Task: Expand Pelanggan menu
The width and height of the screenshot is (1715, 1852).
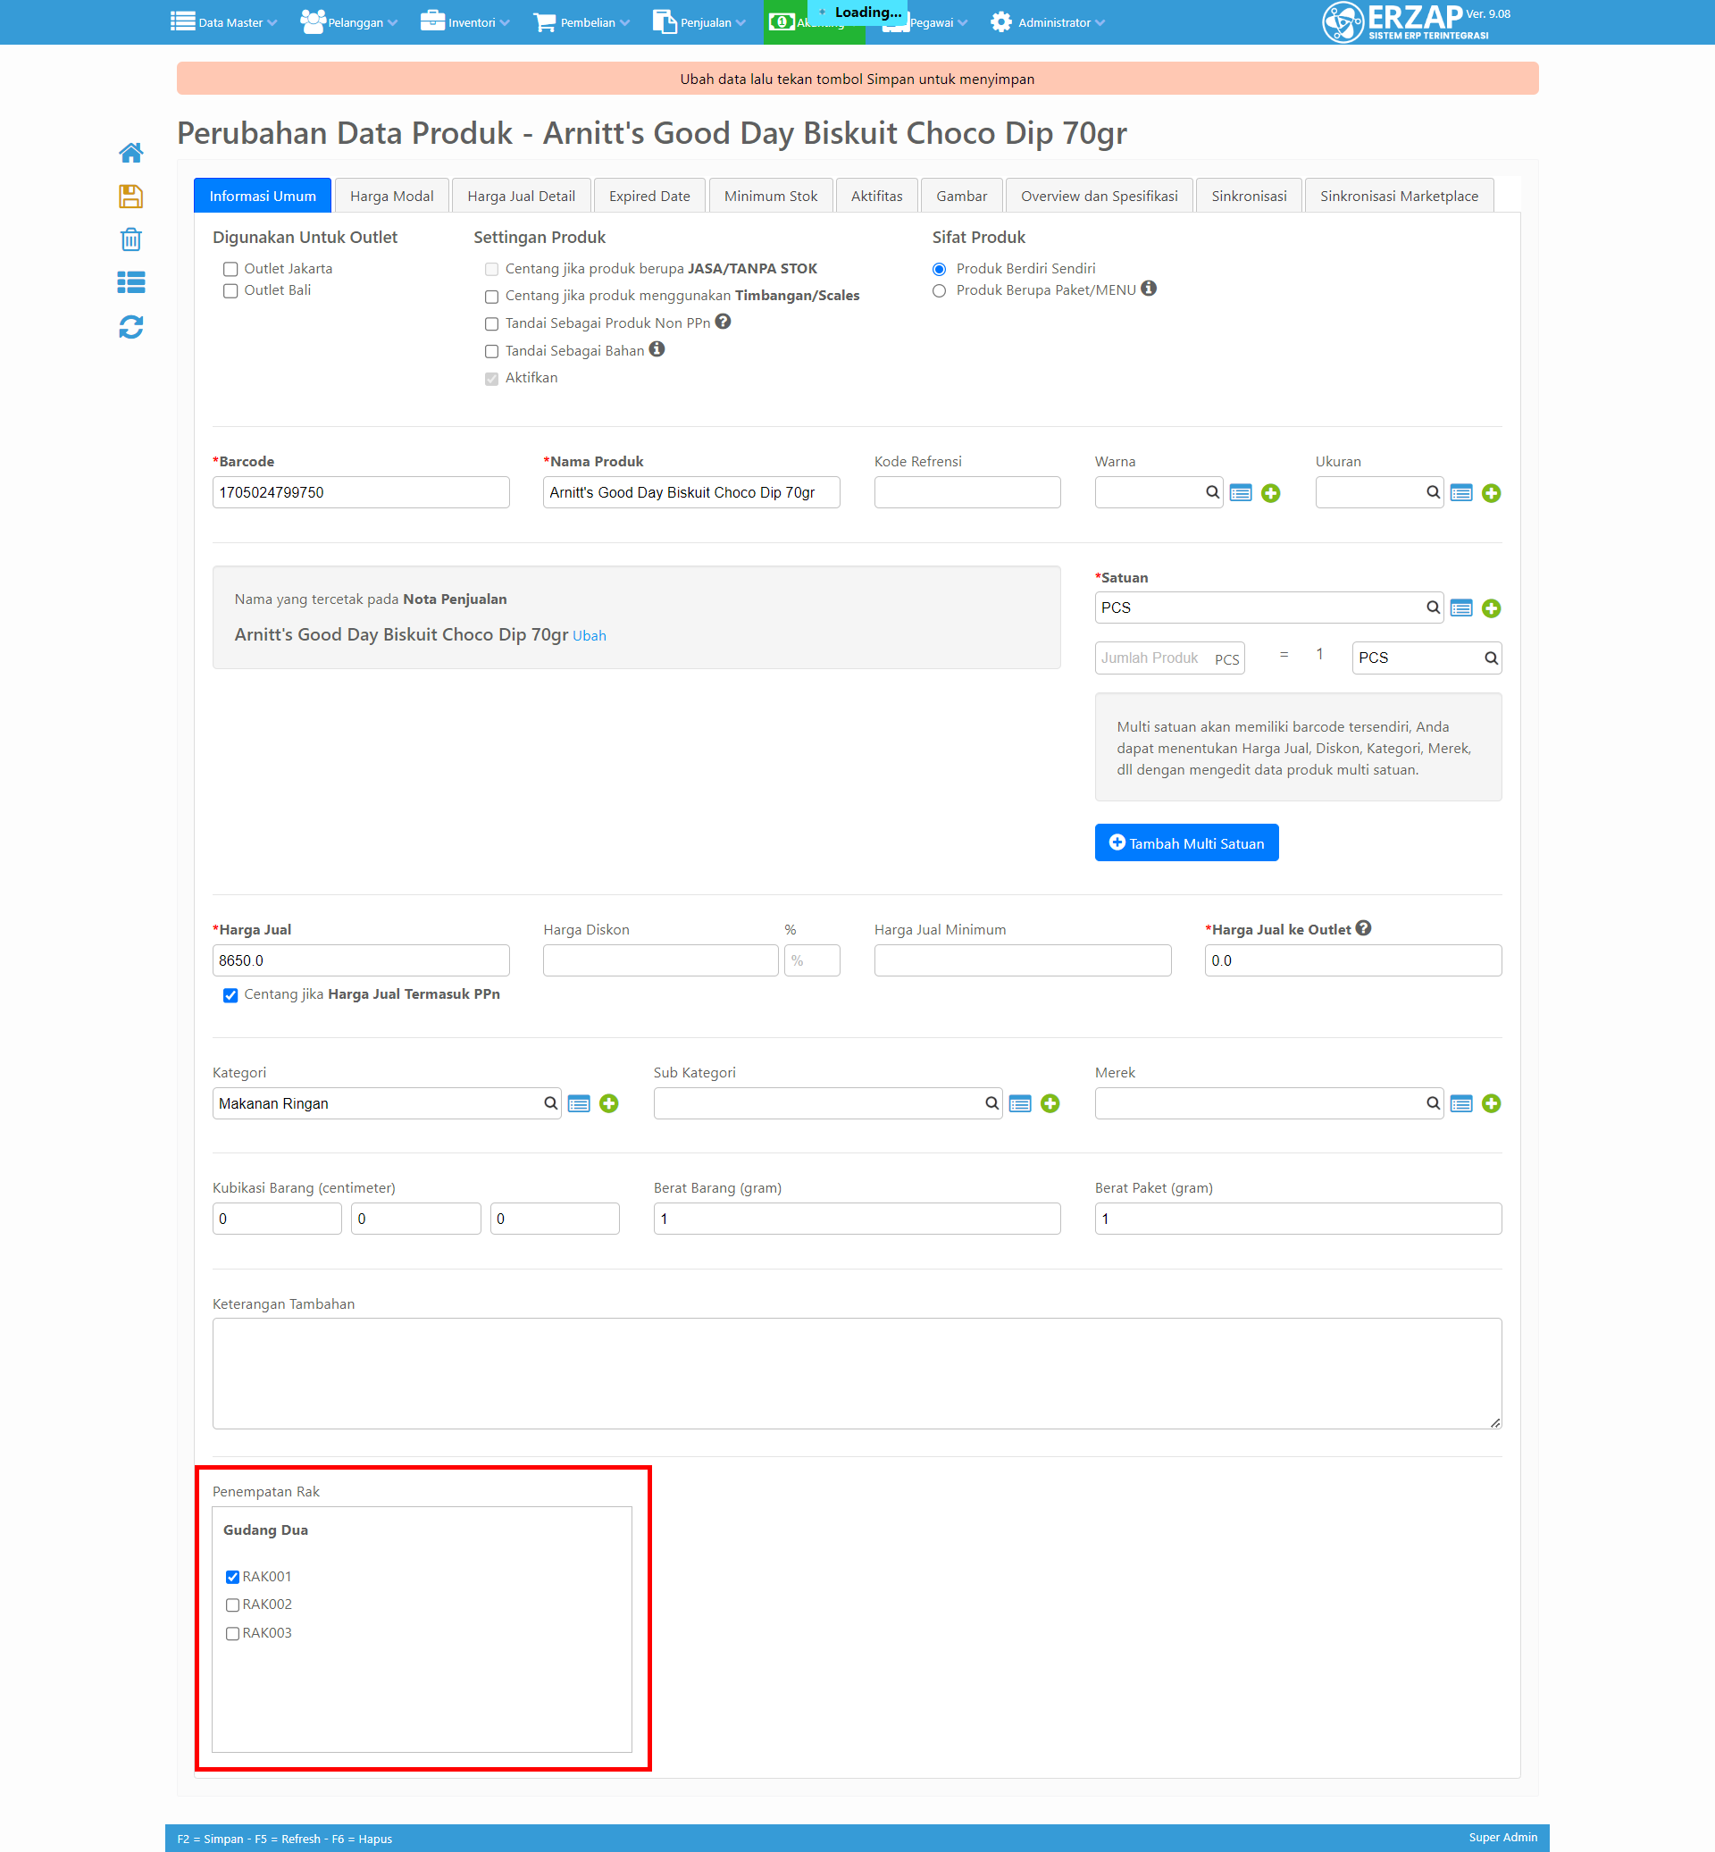Action: click(349, 22)
